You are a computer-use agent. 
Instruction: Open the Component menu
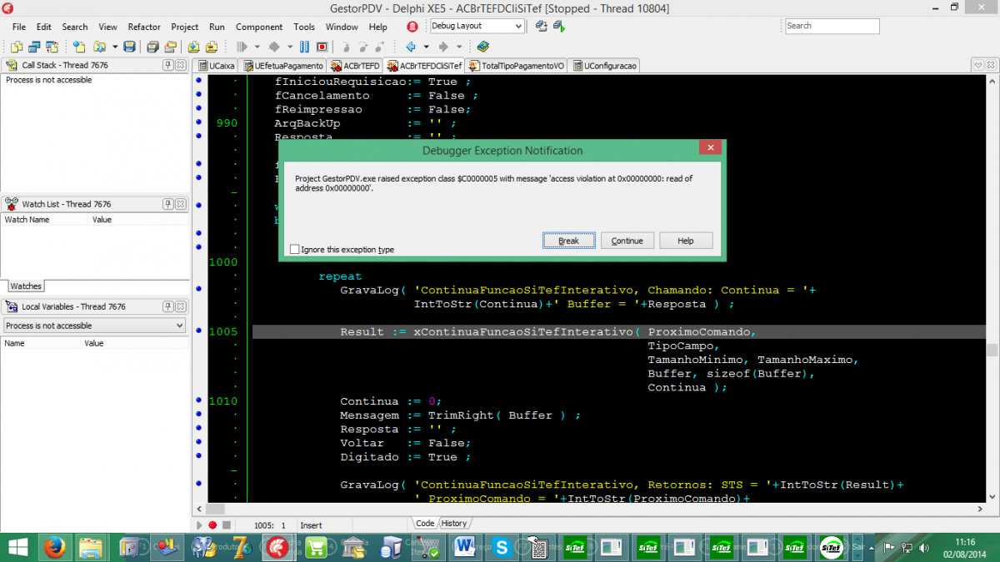pos(259,27)
